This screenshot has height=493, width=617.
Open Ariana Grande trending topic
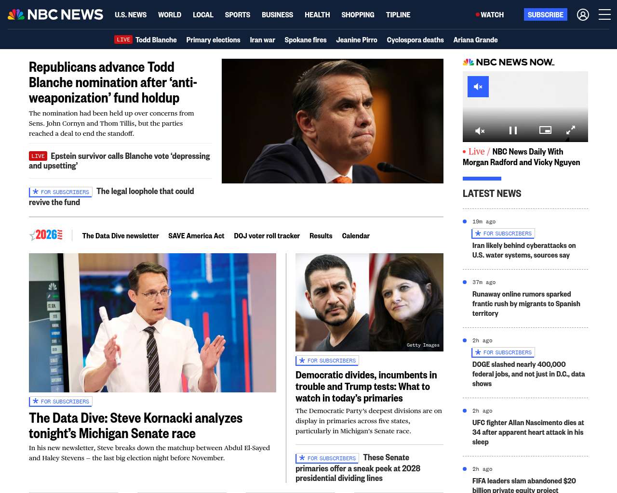pyautogui.click(x=475, y=40)
